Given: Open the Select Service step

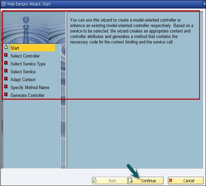Looking at the screenshot, I should 23,72.
